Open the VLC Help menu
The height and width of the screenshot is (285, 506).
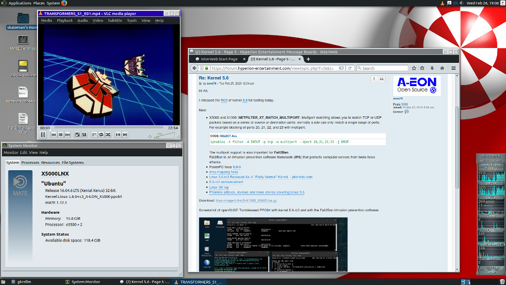[x=160, y=20]
